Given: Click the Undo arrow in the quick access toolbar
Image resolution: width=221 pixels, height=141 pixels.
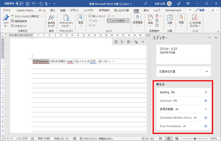Looking at the screenshot, I should (33, 4).
